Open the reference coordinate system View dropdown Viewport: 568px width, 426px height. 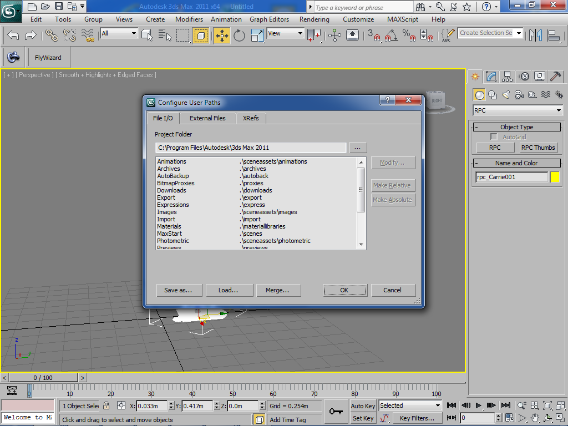(285, 33)
